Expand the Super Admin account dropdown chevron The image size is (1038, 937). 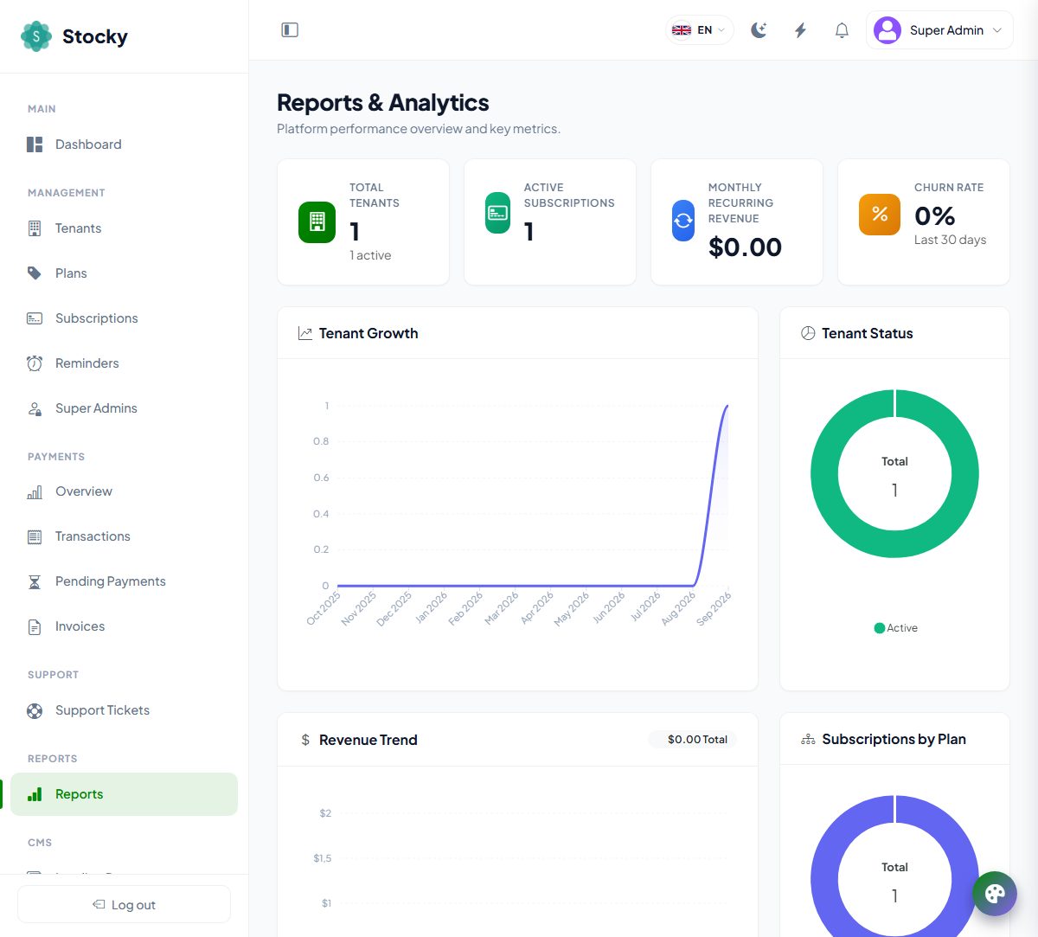pos(997,30)
